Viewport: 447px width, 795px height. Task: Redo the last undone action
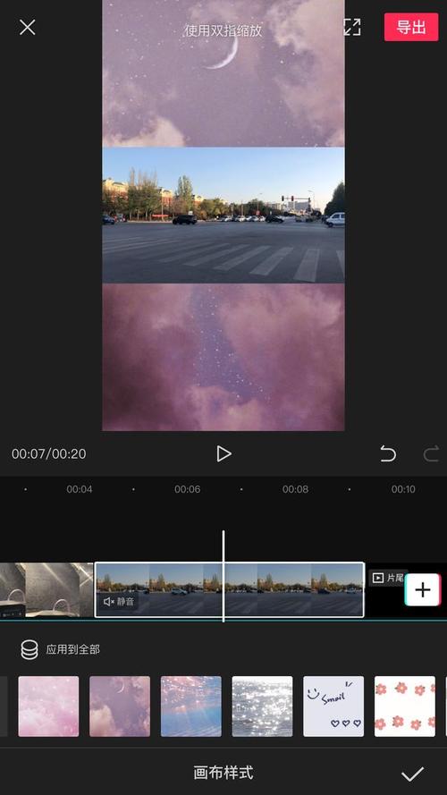(x=431, y=453)
